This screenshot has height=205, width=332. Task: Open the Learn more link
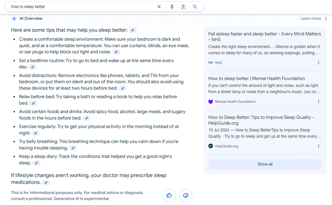pyautogui.click(x=310, y=19)
